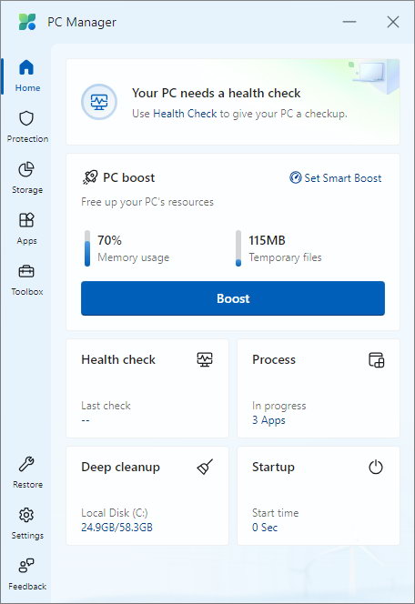Click the 70% memory usage value
The width and height of the screenshot is (415, 604).
point(109,240)
